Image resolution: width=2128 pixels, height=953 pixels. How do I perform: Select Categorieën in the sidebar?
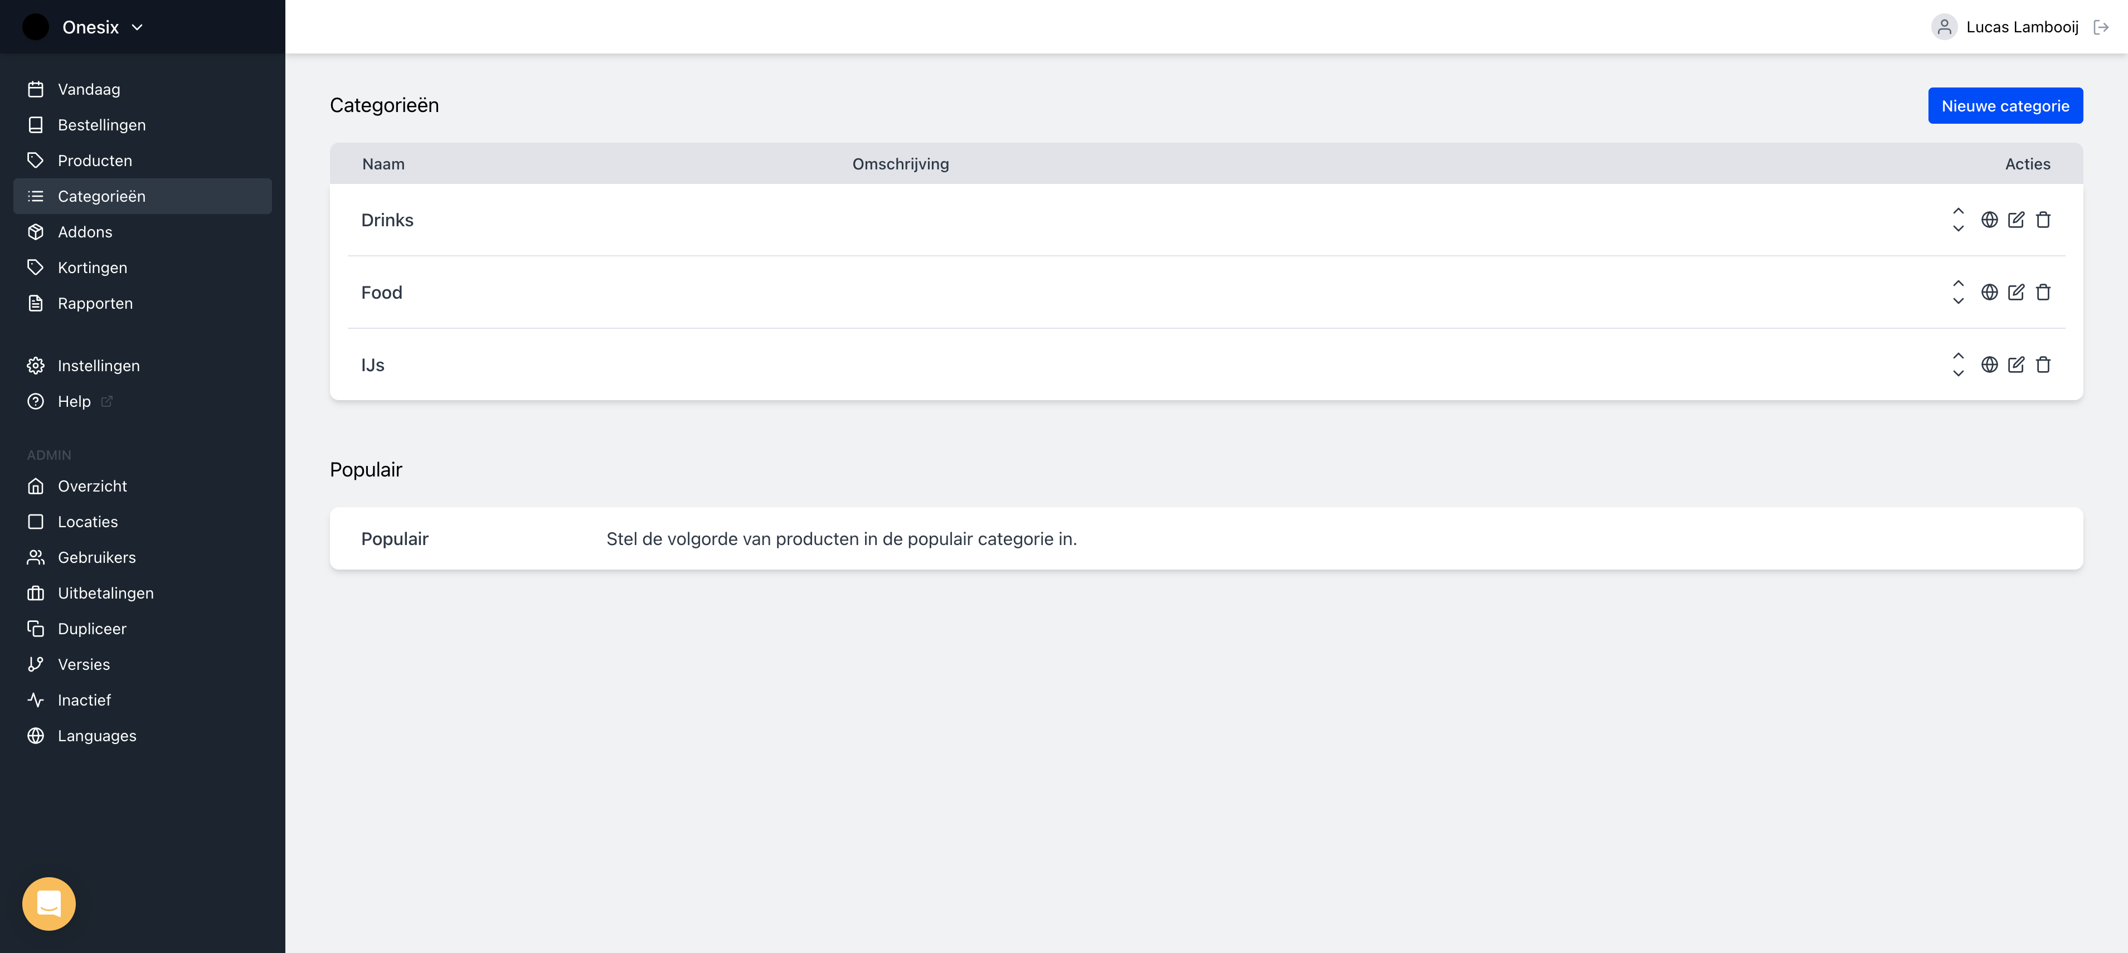point(142,196)
